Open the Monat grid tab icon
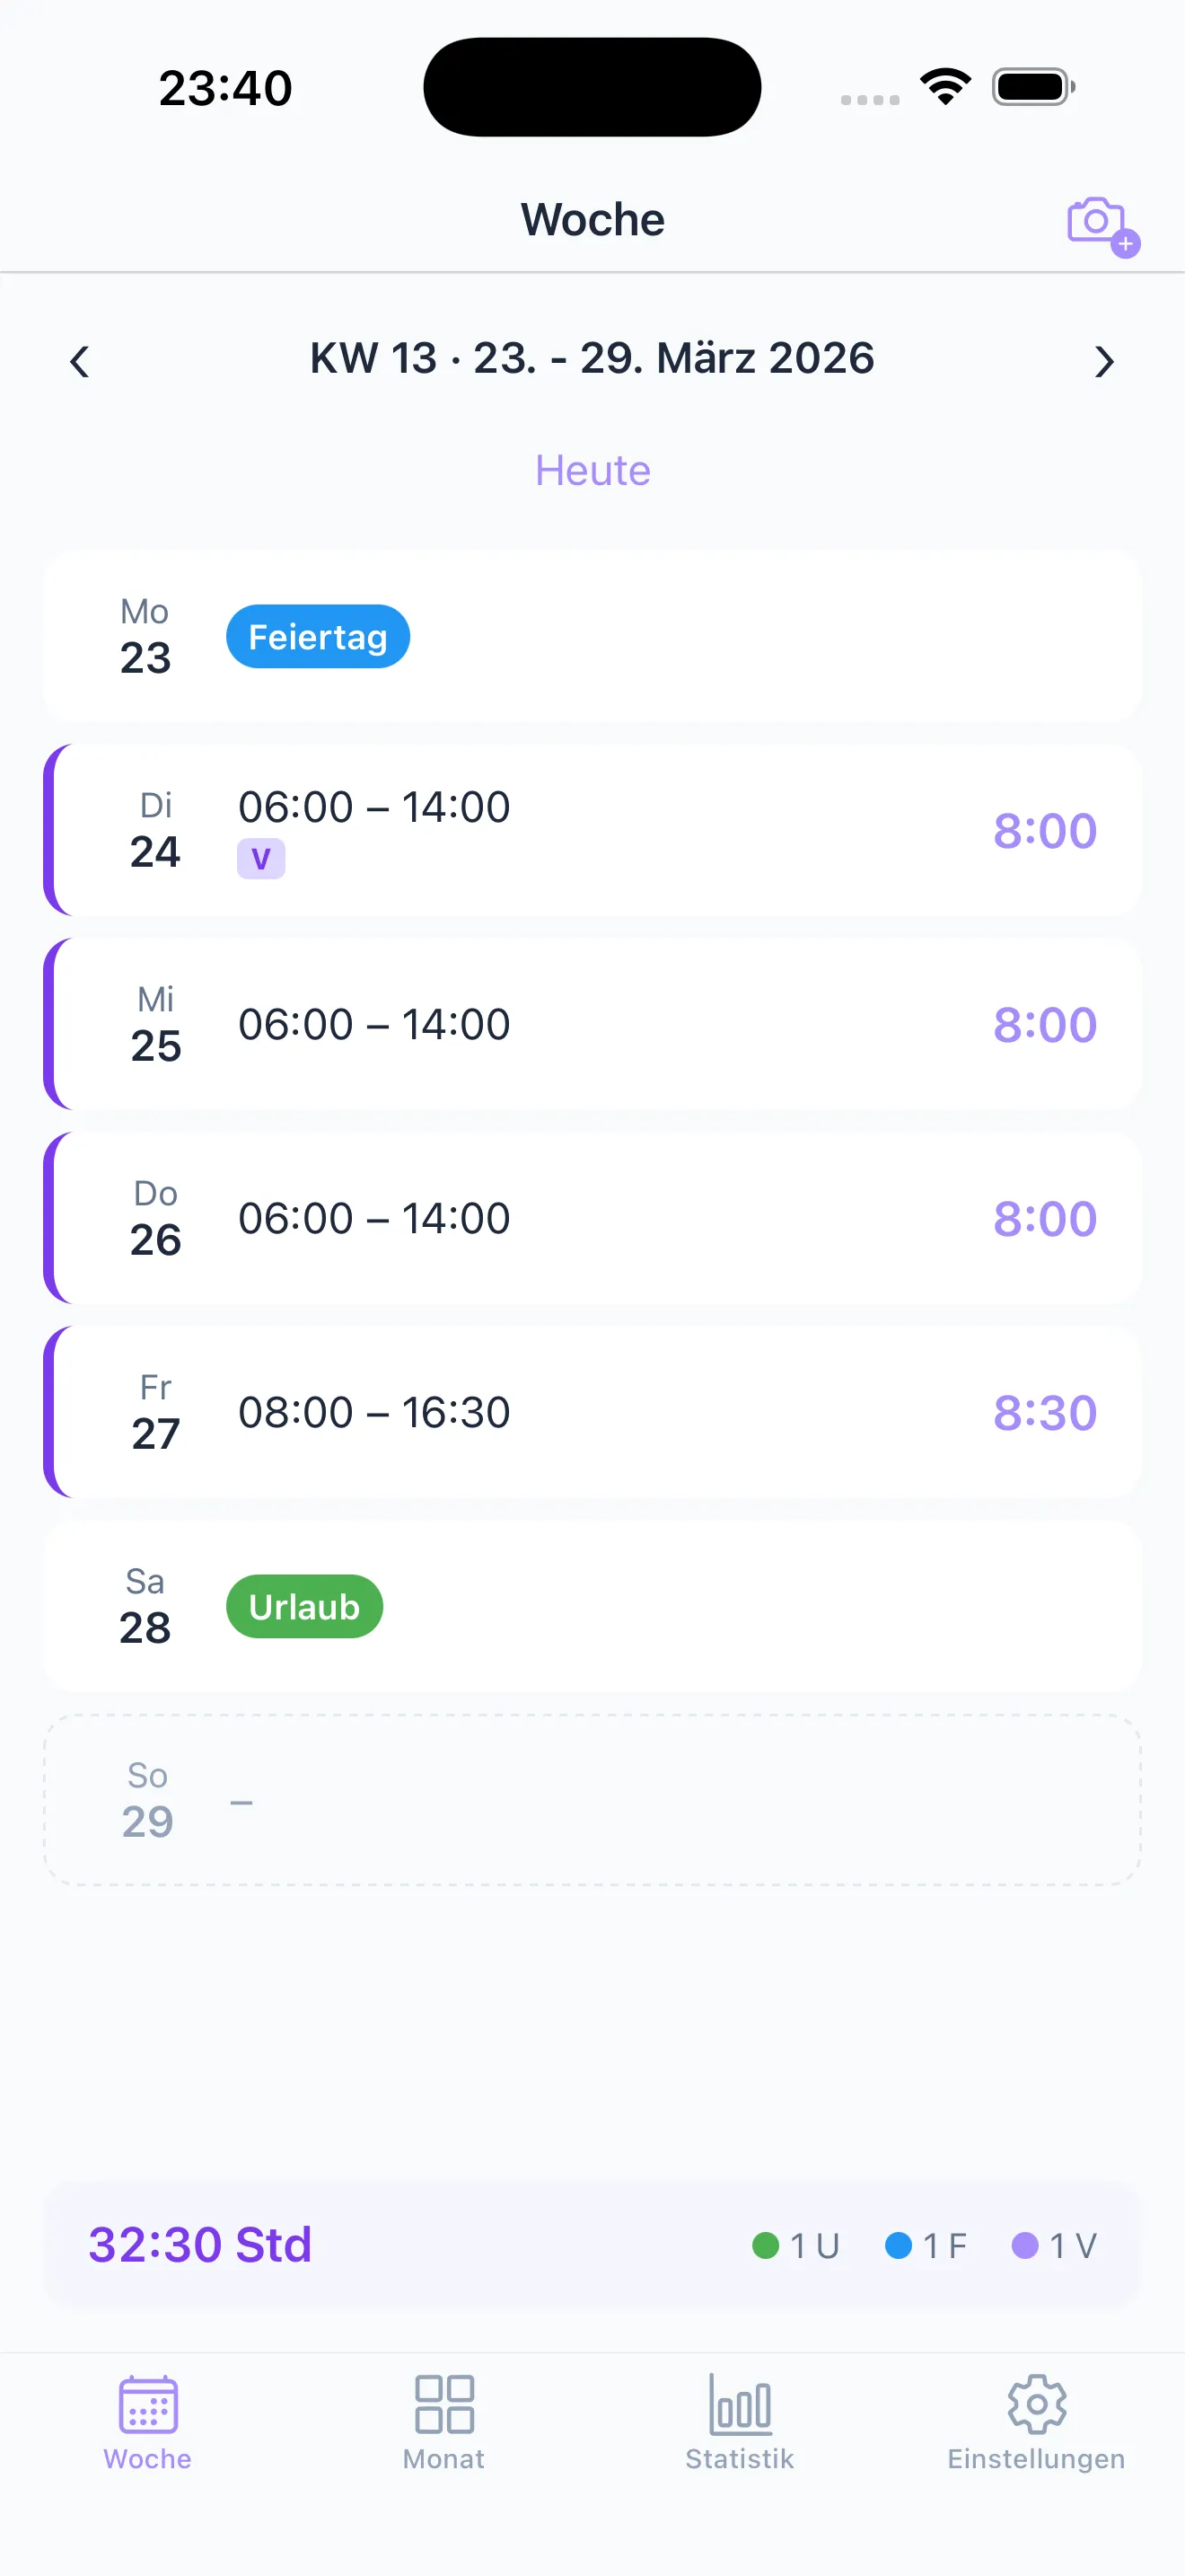This screenshot has width=1185, height=2576. 443,2404
